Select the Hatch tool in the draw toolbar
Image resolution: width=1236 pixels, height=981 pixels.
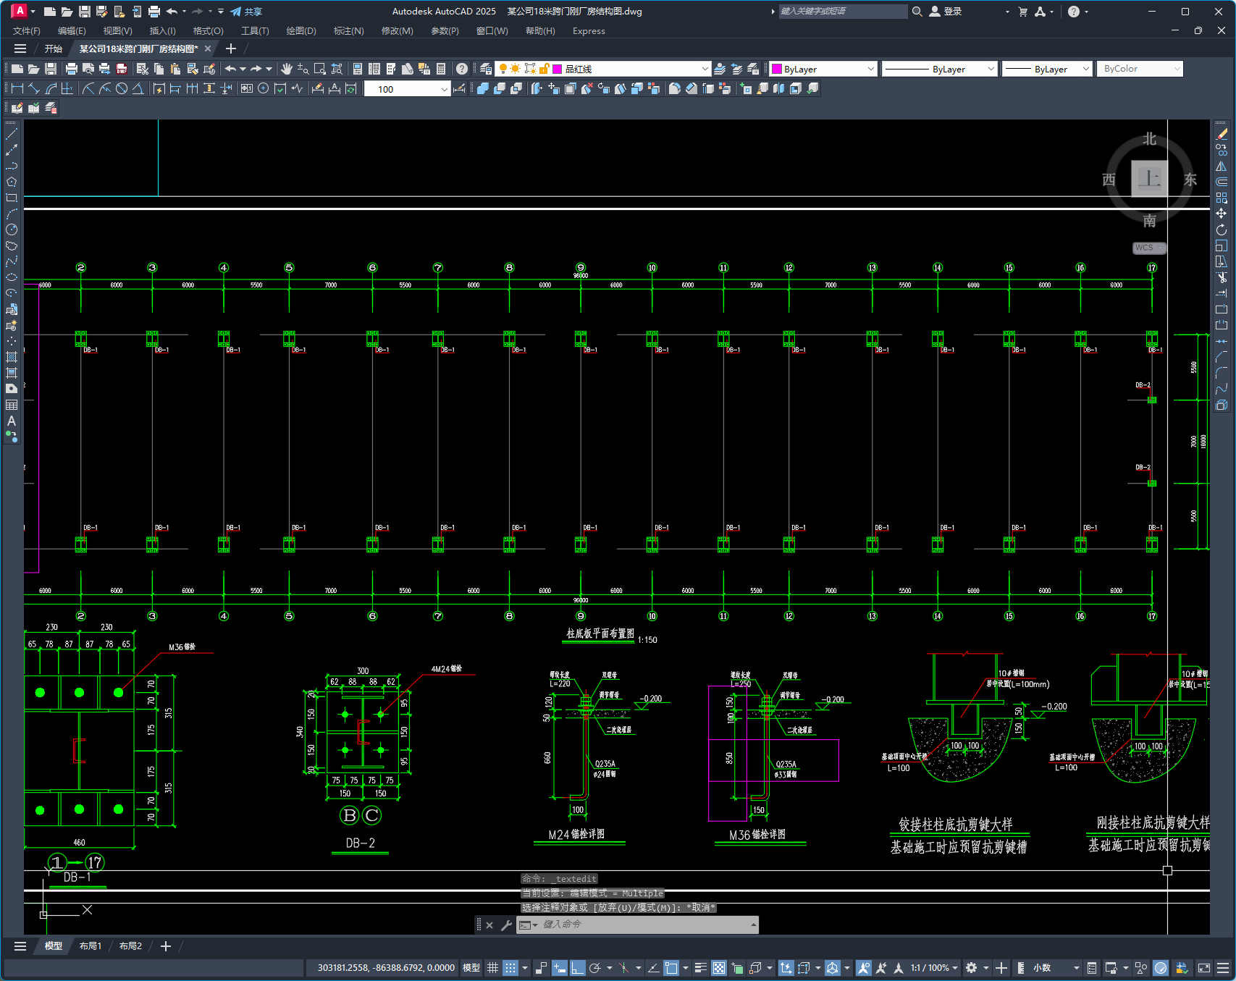[12, 357]
